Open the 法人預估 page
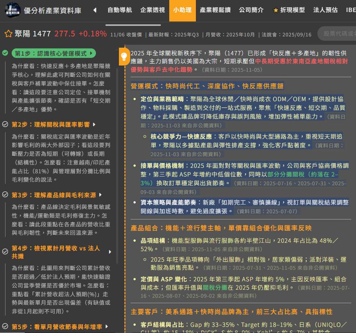356x333 pixels. pos(325,10)
